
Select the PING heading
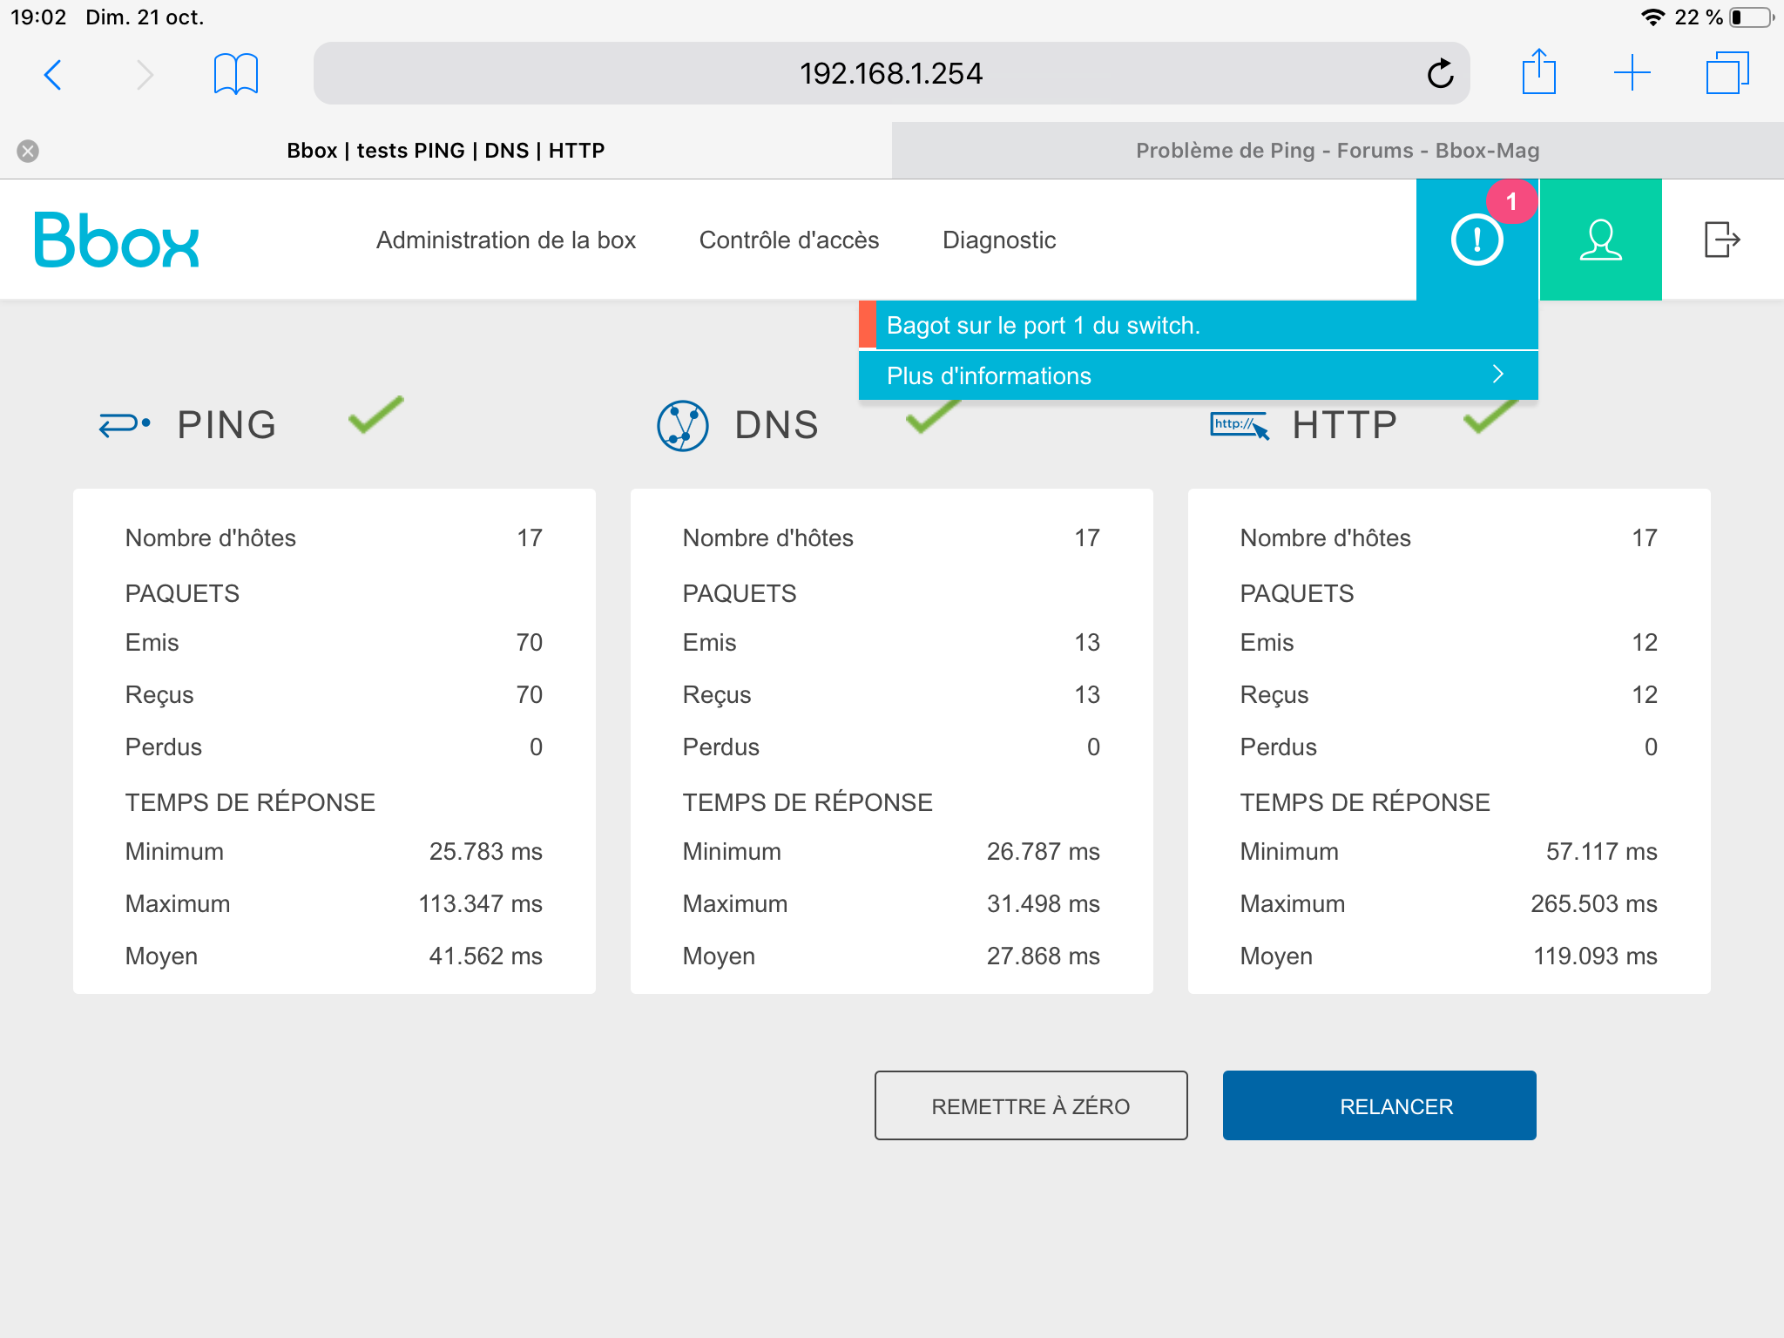click(x=226, y=425)
